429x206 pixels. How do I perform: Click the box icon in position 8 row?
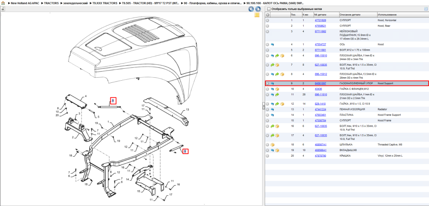(x=282, y=74)
